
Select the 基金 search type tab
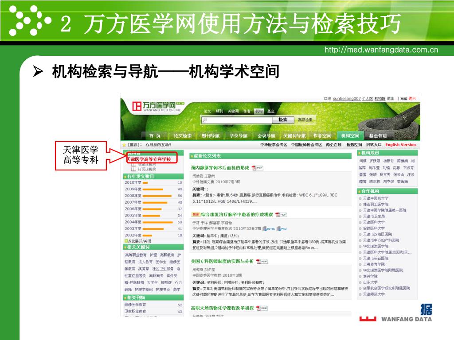tap(271, 111)
